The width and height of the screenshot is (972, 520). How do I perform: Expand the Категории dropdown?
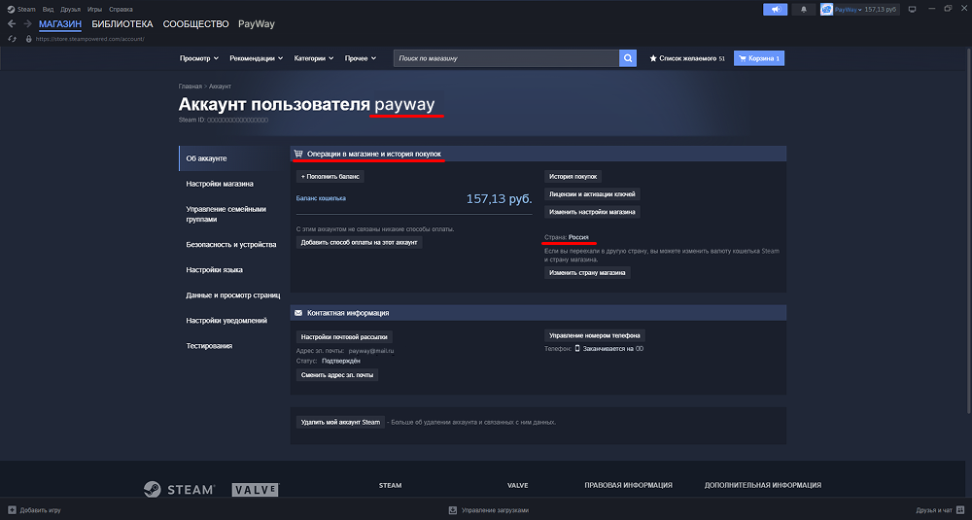314,58
